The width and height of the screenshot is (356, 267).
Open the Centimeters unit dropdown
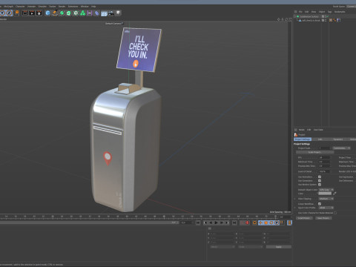point(341,148)
